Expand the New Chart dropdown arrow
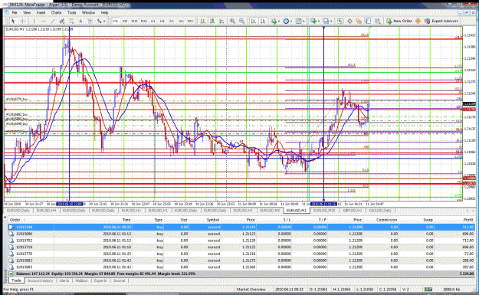The image size is (479, 295). pyautogui.click(x=319, y=21)
